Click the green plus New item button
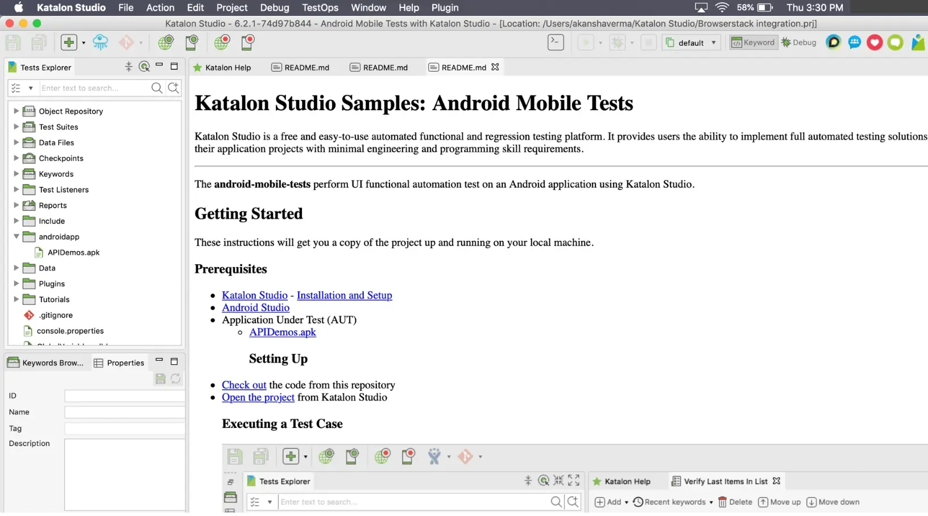This screenshot has width=928, height=516. [69, 43]
